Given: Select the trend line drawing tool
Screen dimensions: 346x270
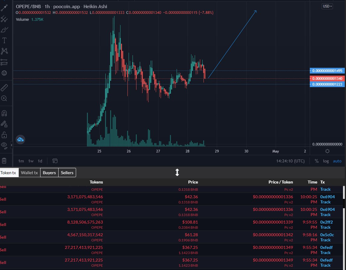Looking at the screenshot, I should (x=4, y=8).
